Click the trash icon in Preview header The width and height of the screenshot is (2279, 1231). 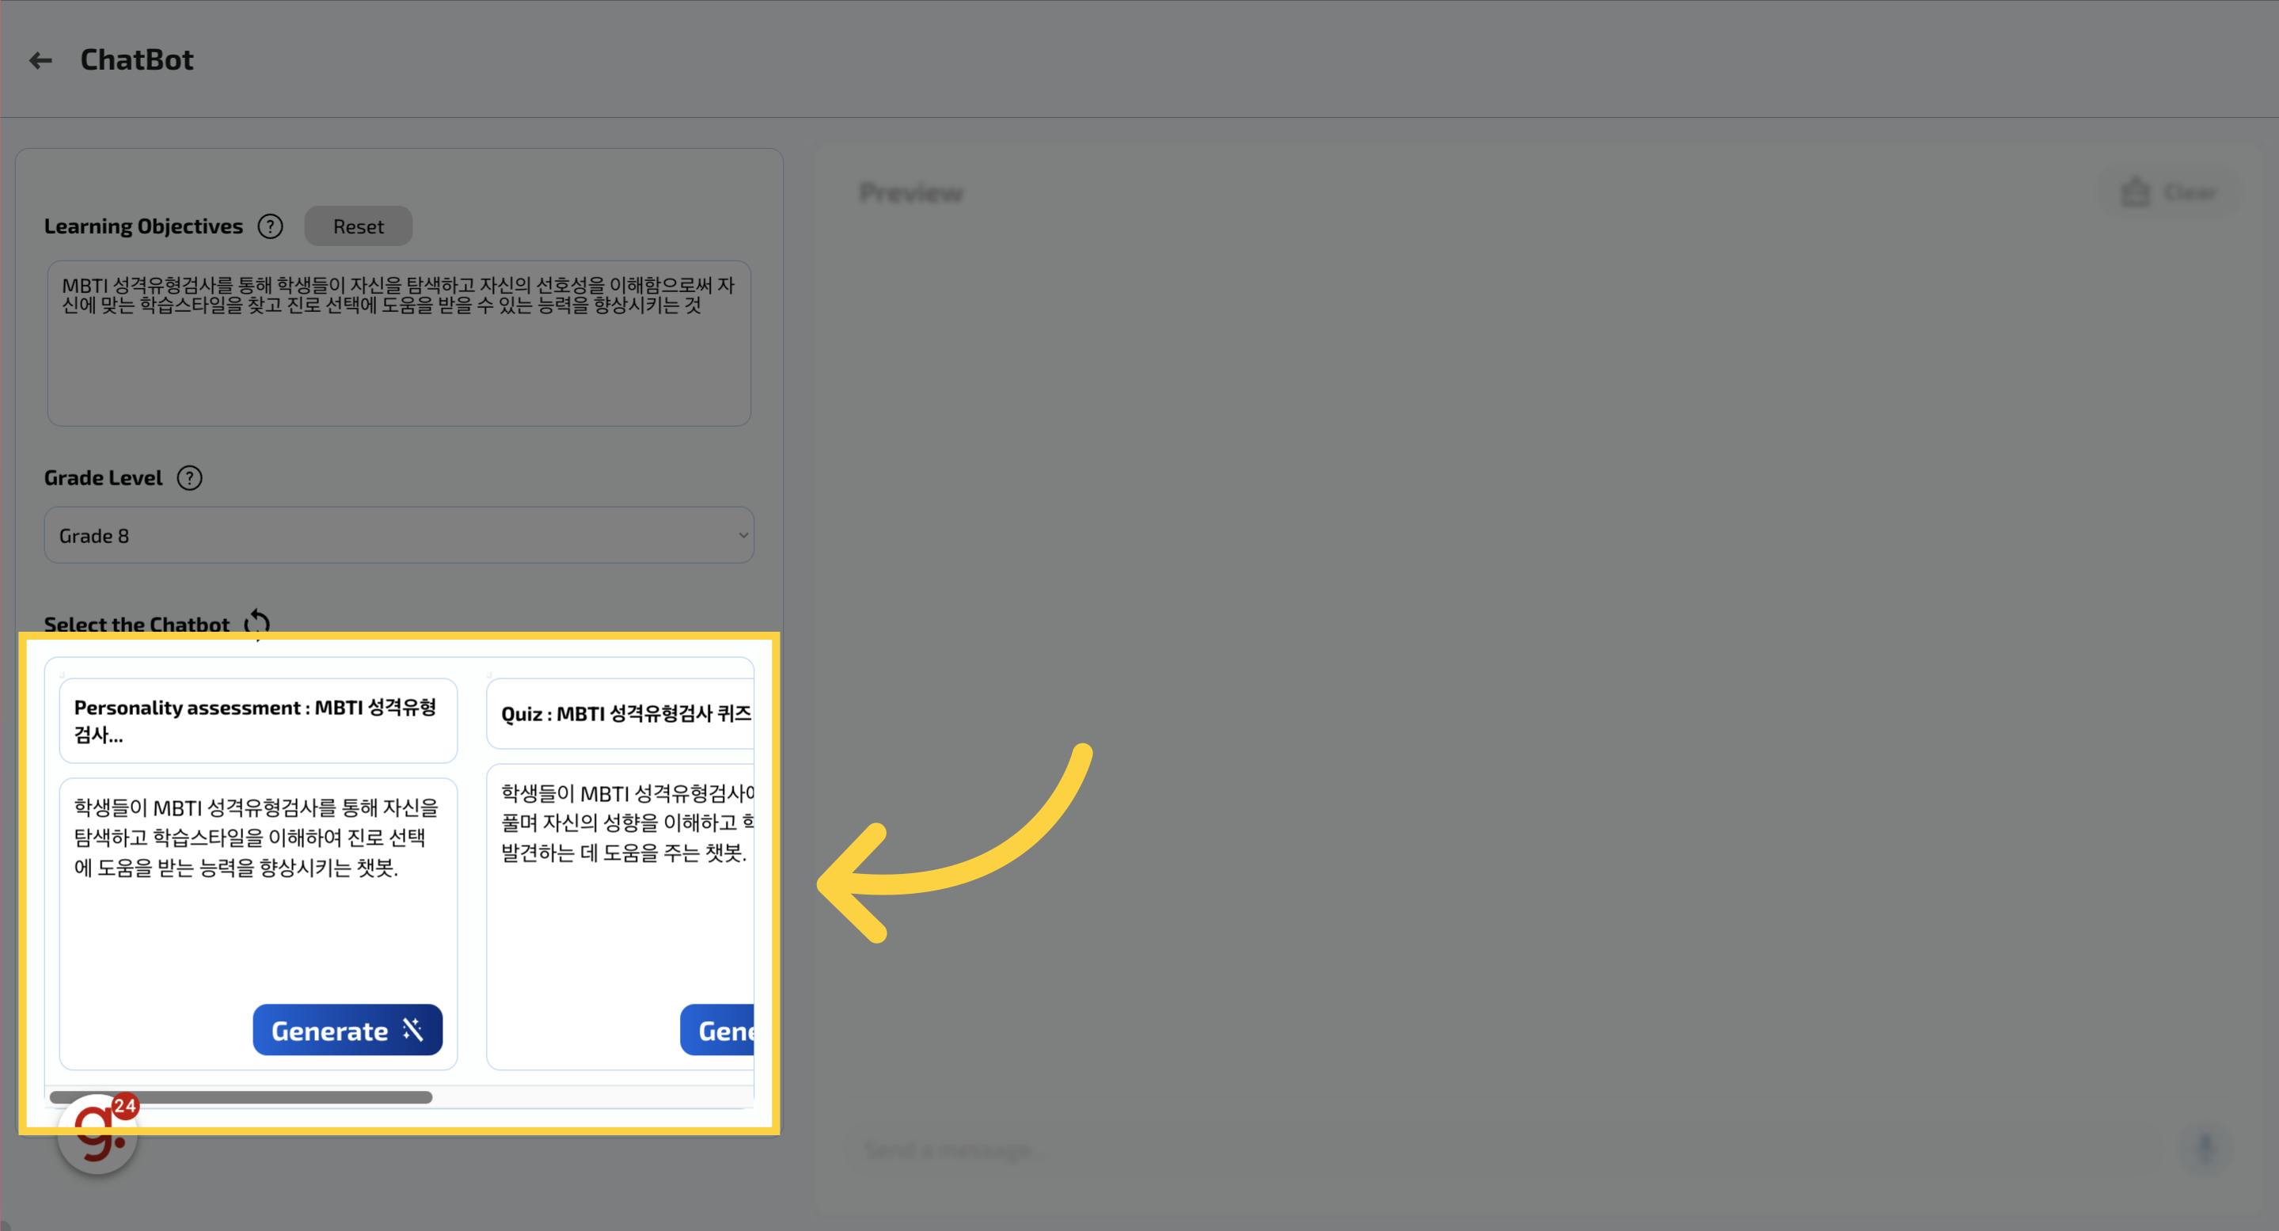coord(2135,192)
